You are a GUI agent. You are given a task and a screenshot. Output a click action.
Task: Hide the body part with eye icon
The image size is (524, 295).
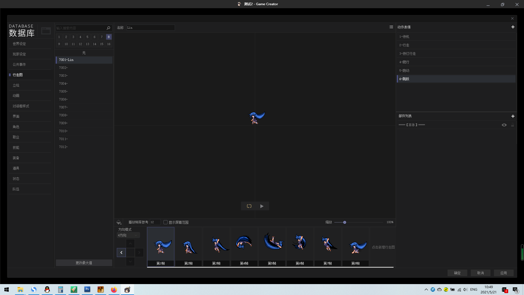(504, 125)
